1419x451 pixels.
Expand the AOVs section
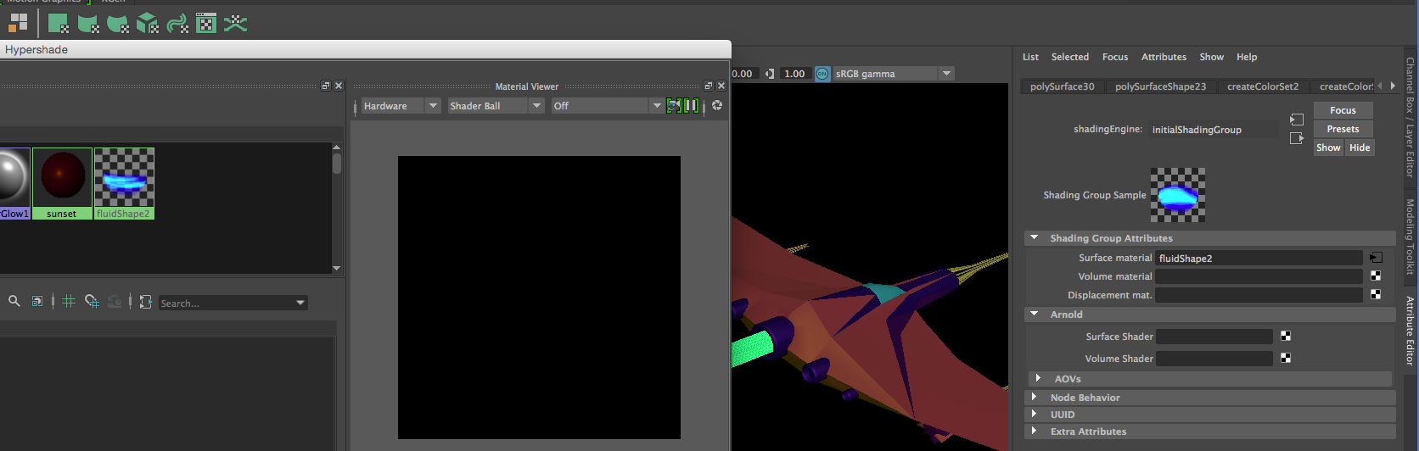tap(1038, 379)
